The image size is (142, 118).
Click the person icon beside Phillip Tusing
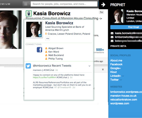(x=46, y=59)
